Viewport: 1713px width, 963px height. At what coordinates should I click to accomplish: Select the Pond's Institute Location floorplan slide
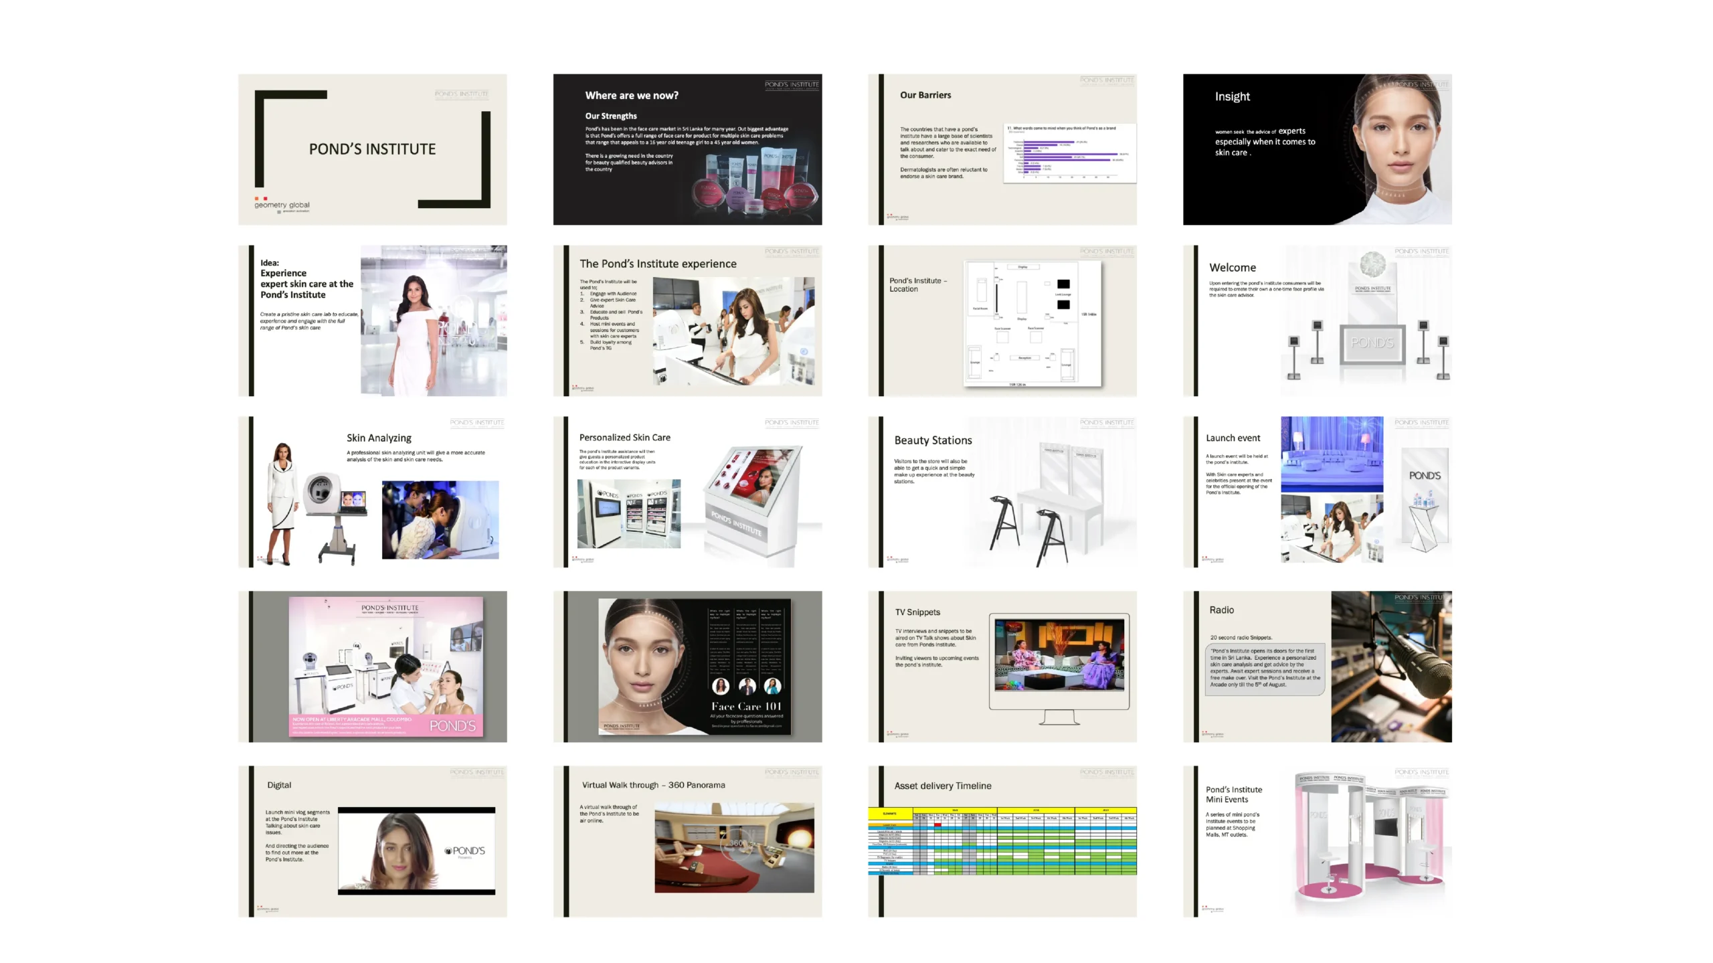(1002, 321)
